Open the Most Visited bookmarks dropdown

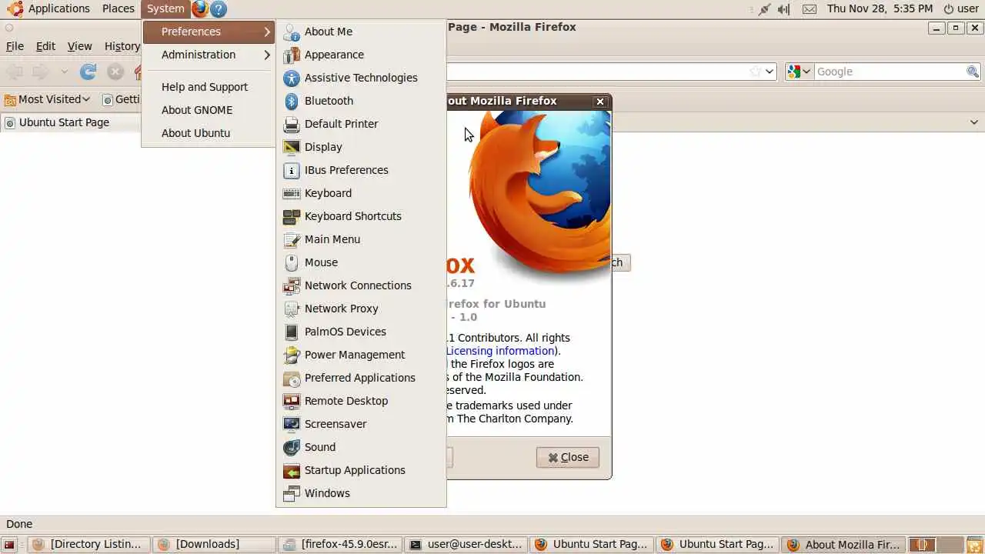coord(48,99)
